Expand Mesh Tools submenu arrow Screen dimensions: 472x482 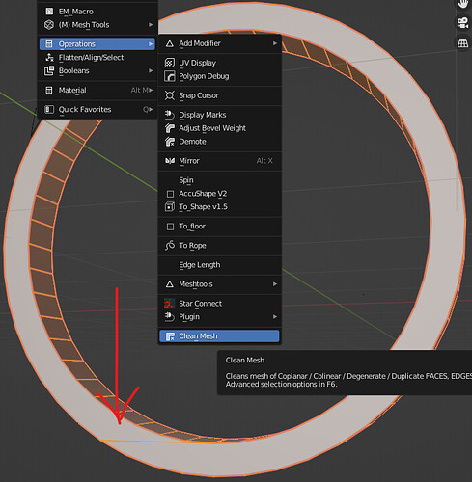[151, 25]
